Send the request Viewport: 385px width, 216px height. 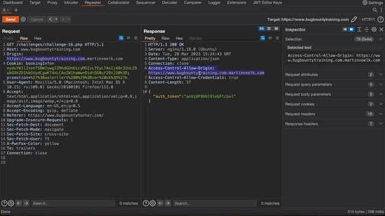point(10,19)
